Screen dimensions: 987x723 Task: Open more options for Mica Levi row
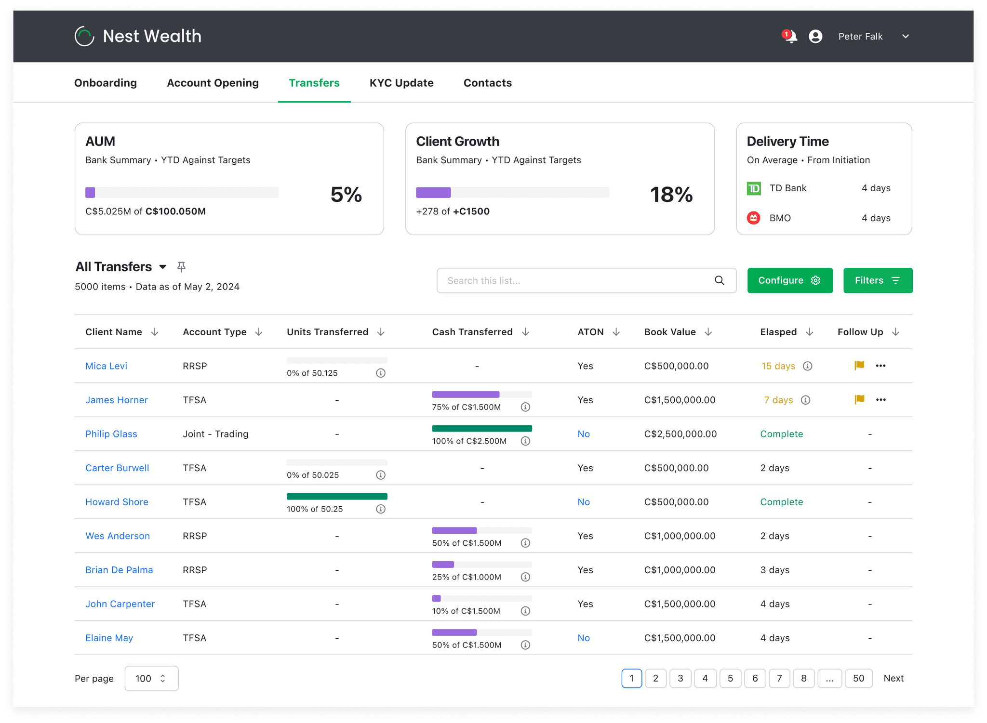pyautogui.click(x=881, y=366)
